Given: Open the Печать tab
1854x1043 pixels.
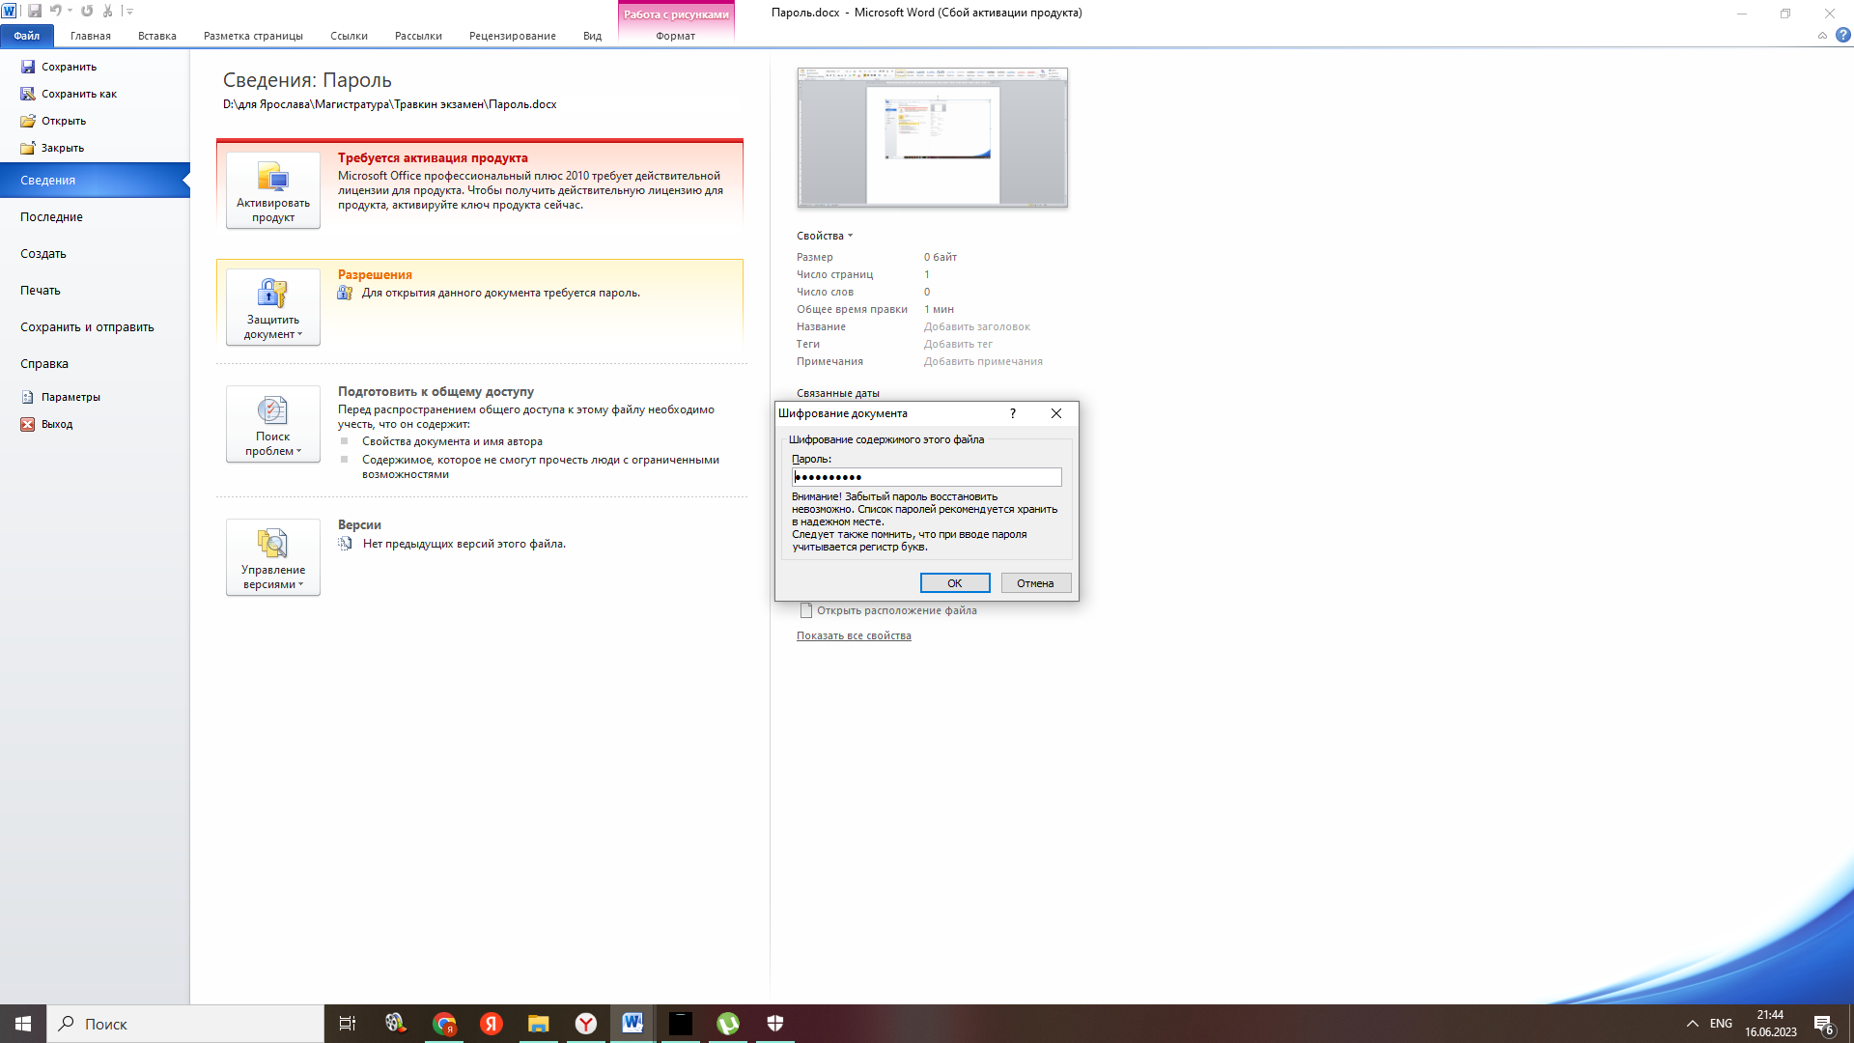Looking at the screenshot, I should coord(95,290).
